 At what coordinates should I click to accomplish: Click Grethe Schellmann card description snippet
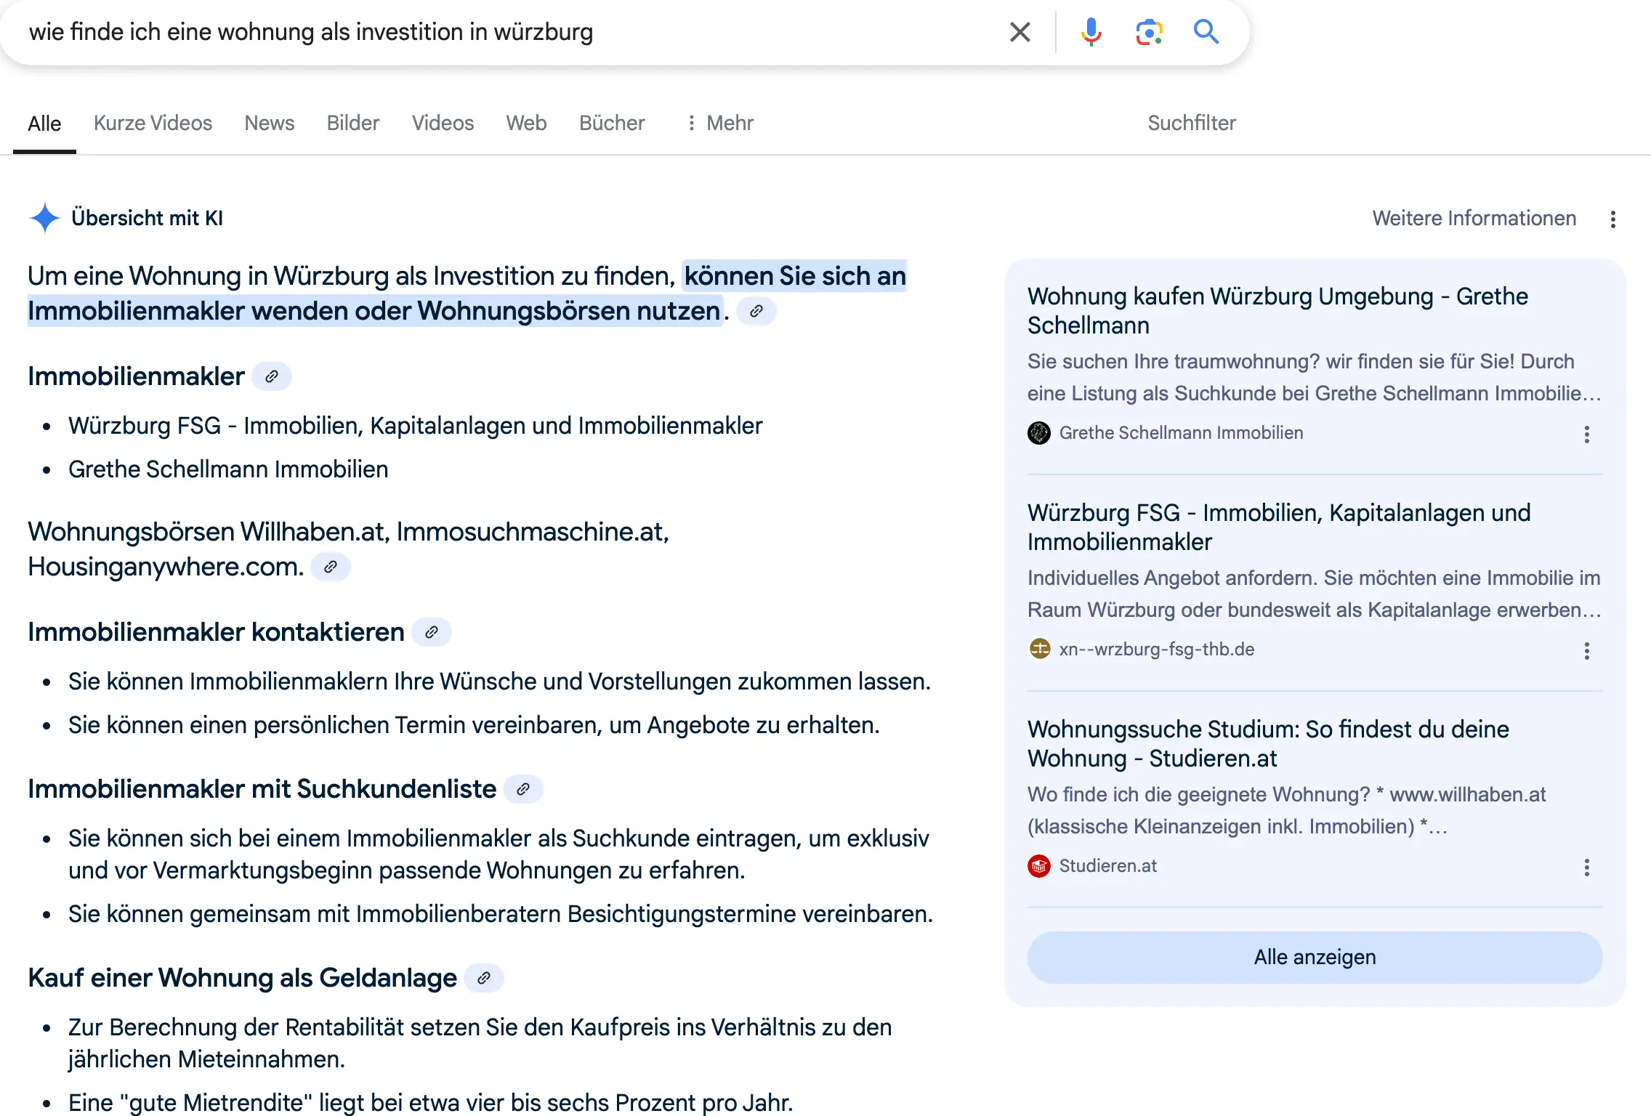point(1314,378)
